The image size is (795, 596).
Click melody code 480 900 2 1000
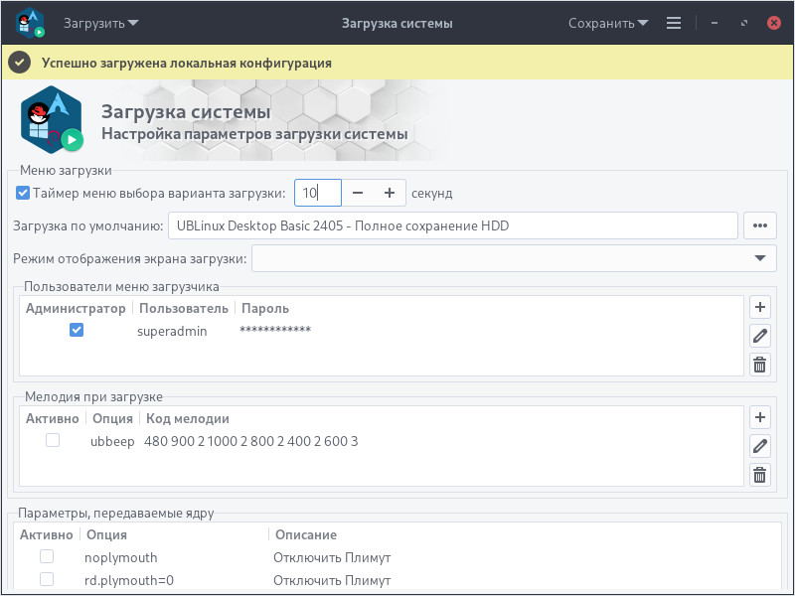250,441
